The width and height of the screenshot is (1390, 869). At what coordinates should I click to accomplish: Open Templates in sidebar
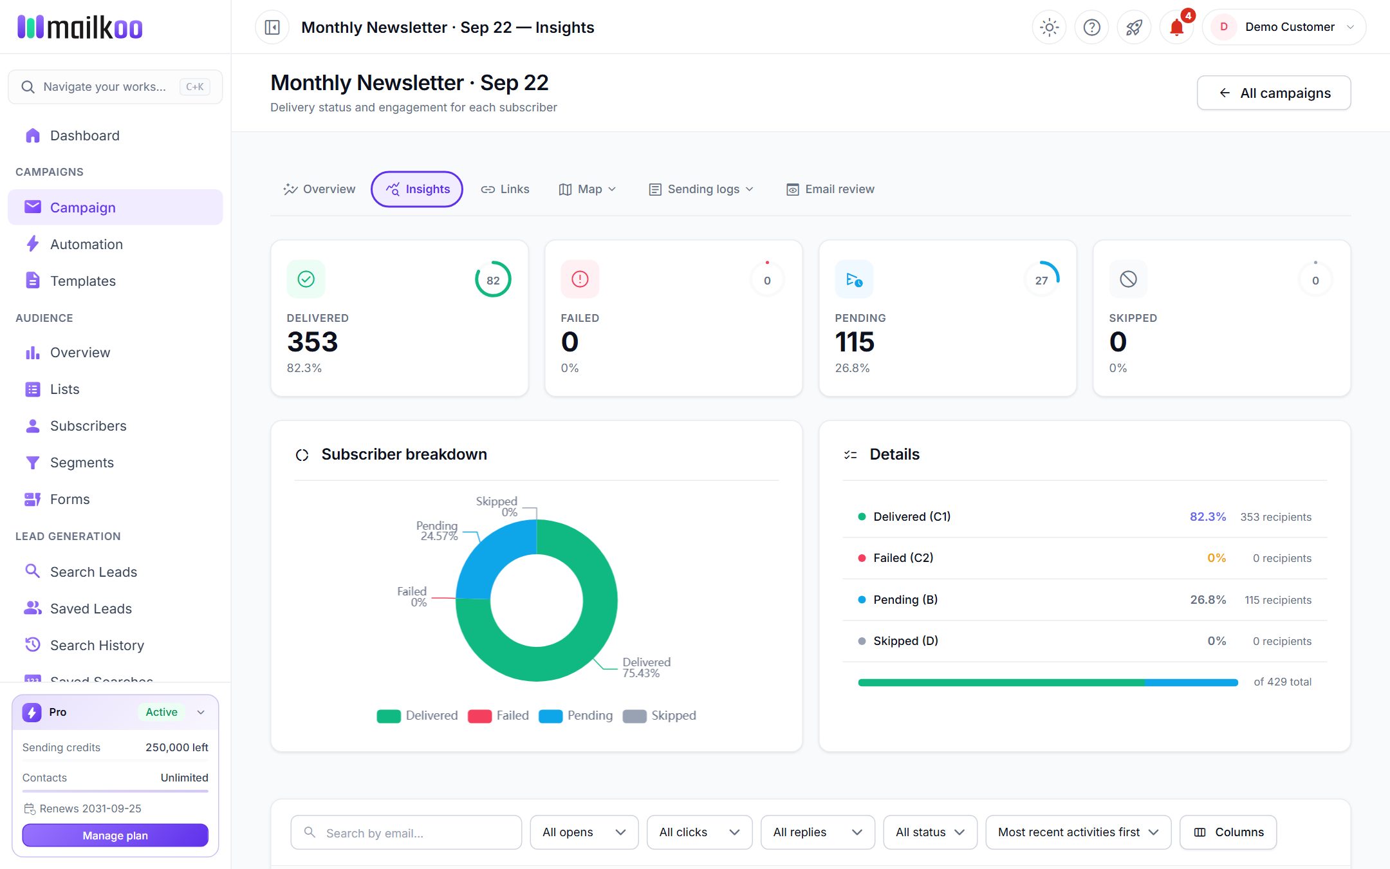pos(115,281)
